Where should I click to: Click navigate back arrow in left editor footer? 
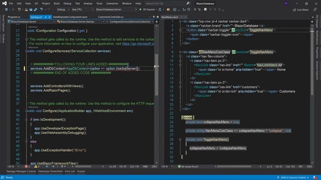47,166
